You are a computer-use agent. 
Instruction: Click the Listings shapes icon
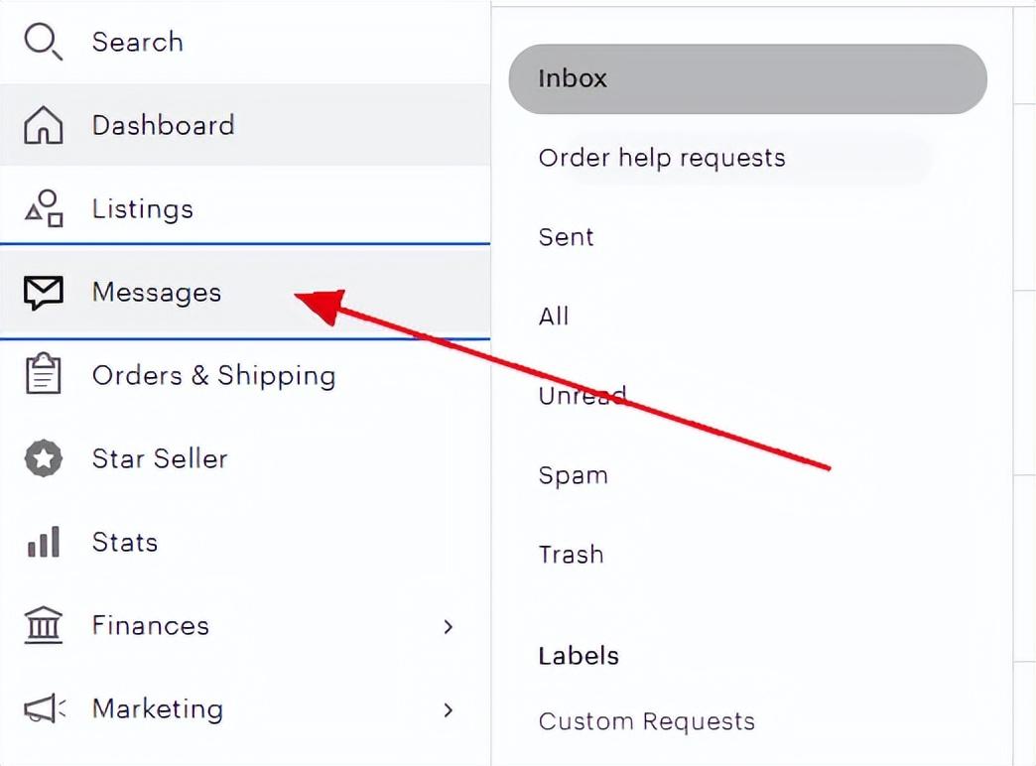44,208
